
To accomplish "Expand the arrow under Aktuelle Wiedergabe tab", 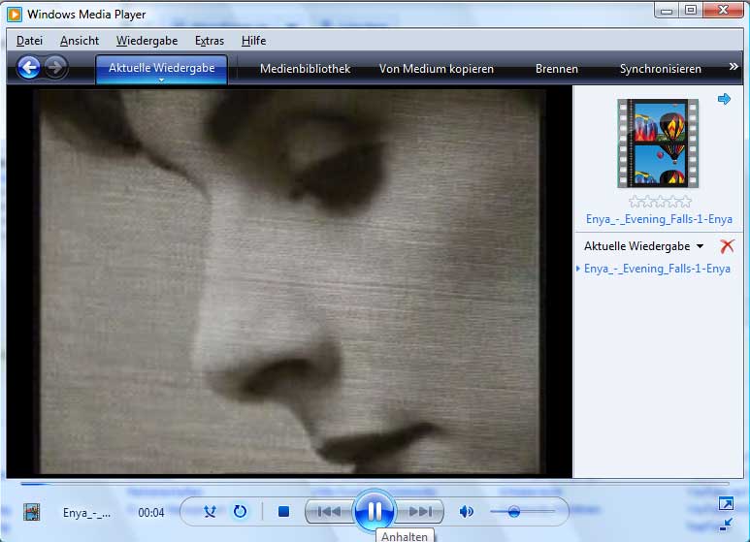I will point(162,80).
